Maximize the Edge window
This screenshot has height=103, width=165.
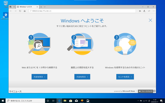pos(148,7)
